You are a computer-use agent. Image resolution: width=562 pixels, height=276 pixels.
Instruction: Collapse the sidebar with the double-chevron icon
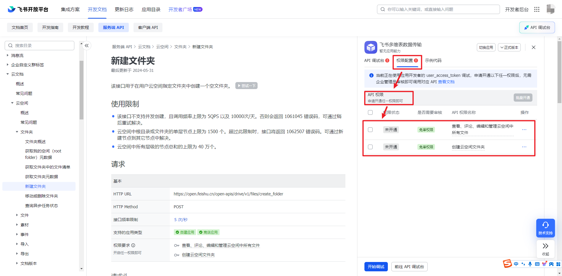pyautogui.click(x=87, y=46)
